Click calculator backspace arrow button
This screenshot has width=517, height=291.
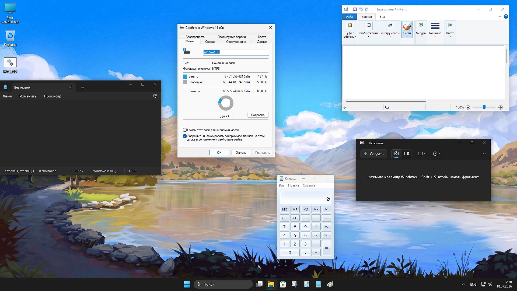tap(284, 218)
